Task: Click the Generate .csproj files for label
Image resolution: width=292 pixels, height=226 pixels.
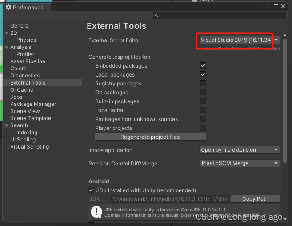Action: pyautogui.click(x=120, y=57)
